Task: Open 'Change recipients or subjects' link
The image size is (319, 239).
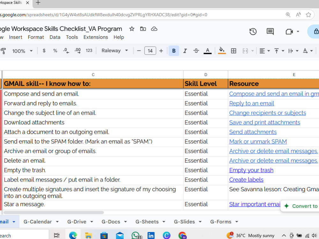Action: click(x=268, y=113)
